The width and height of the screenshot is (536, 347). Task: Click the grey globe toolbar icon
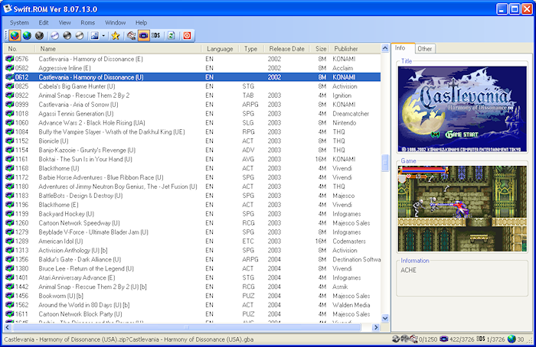pyautogui.click(x=40, y=35)
